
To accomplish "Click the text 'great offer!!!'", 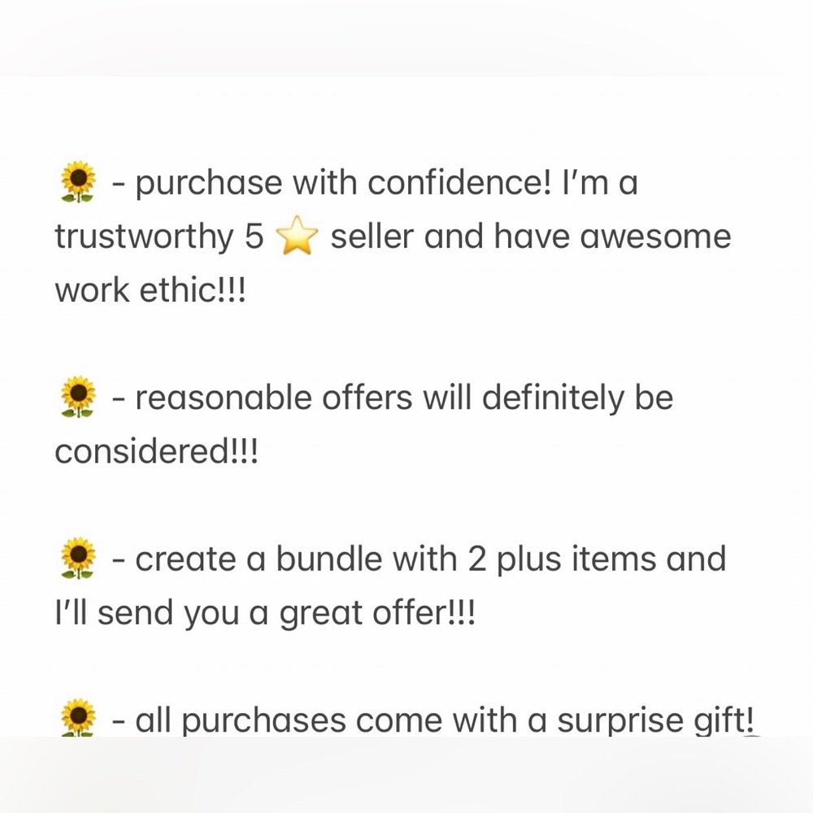I will (x=376, y=614).
